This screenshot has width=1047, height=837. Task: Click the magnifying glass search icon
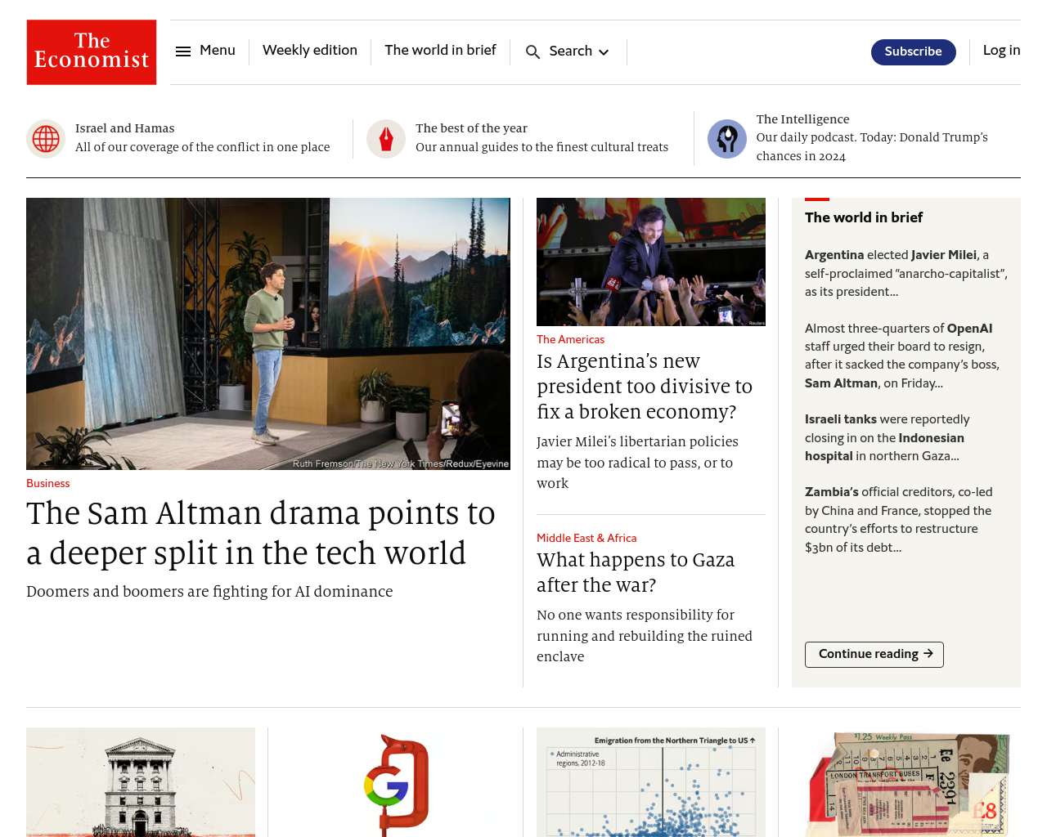532,52
